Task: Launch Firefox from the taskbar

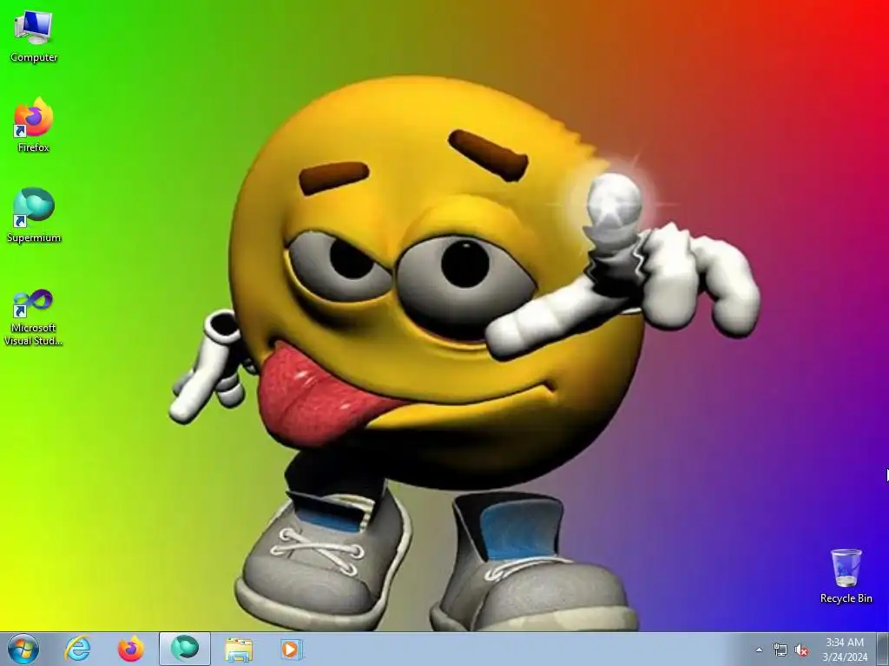Action: [x=131, y=649]
